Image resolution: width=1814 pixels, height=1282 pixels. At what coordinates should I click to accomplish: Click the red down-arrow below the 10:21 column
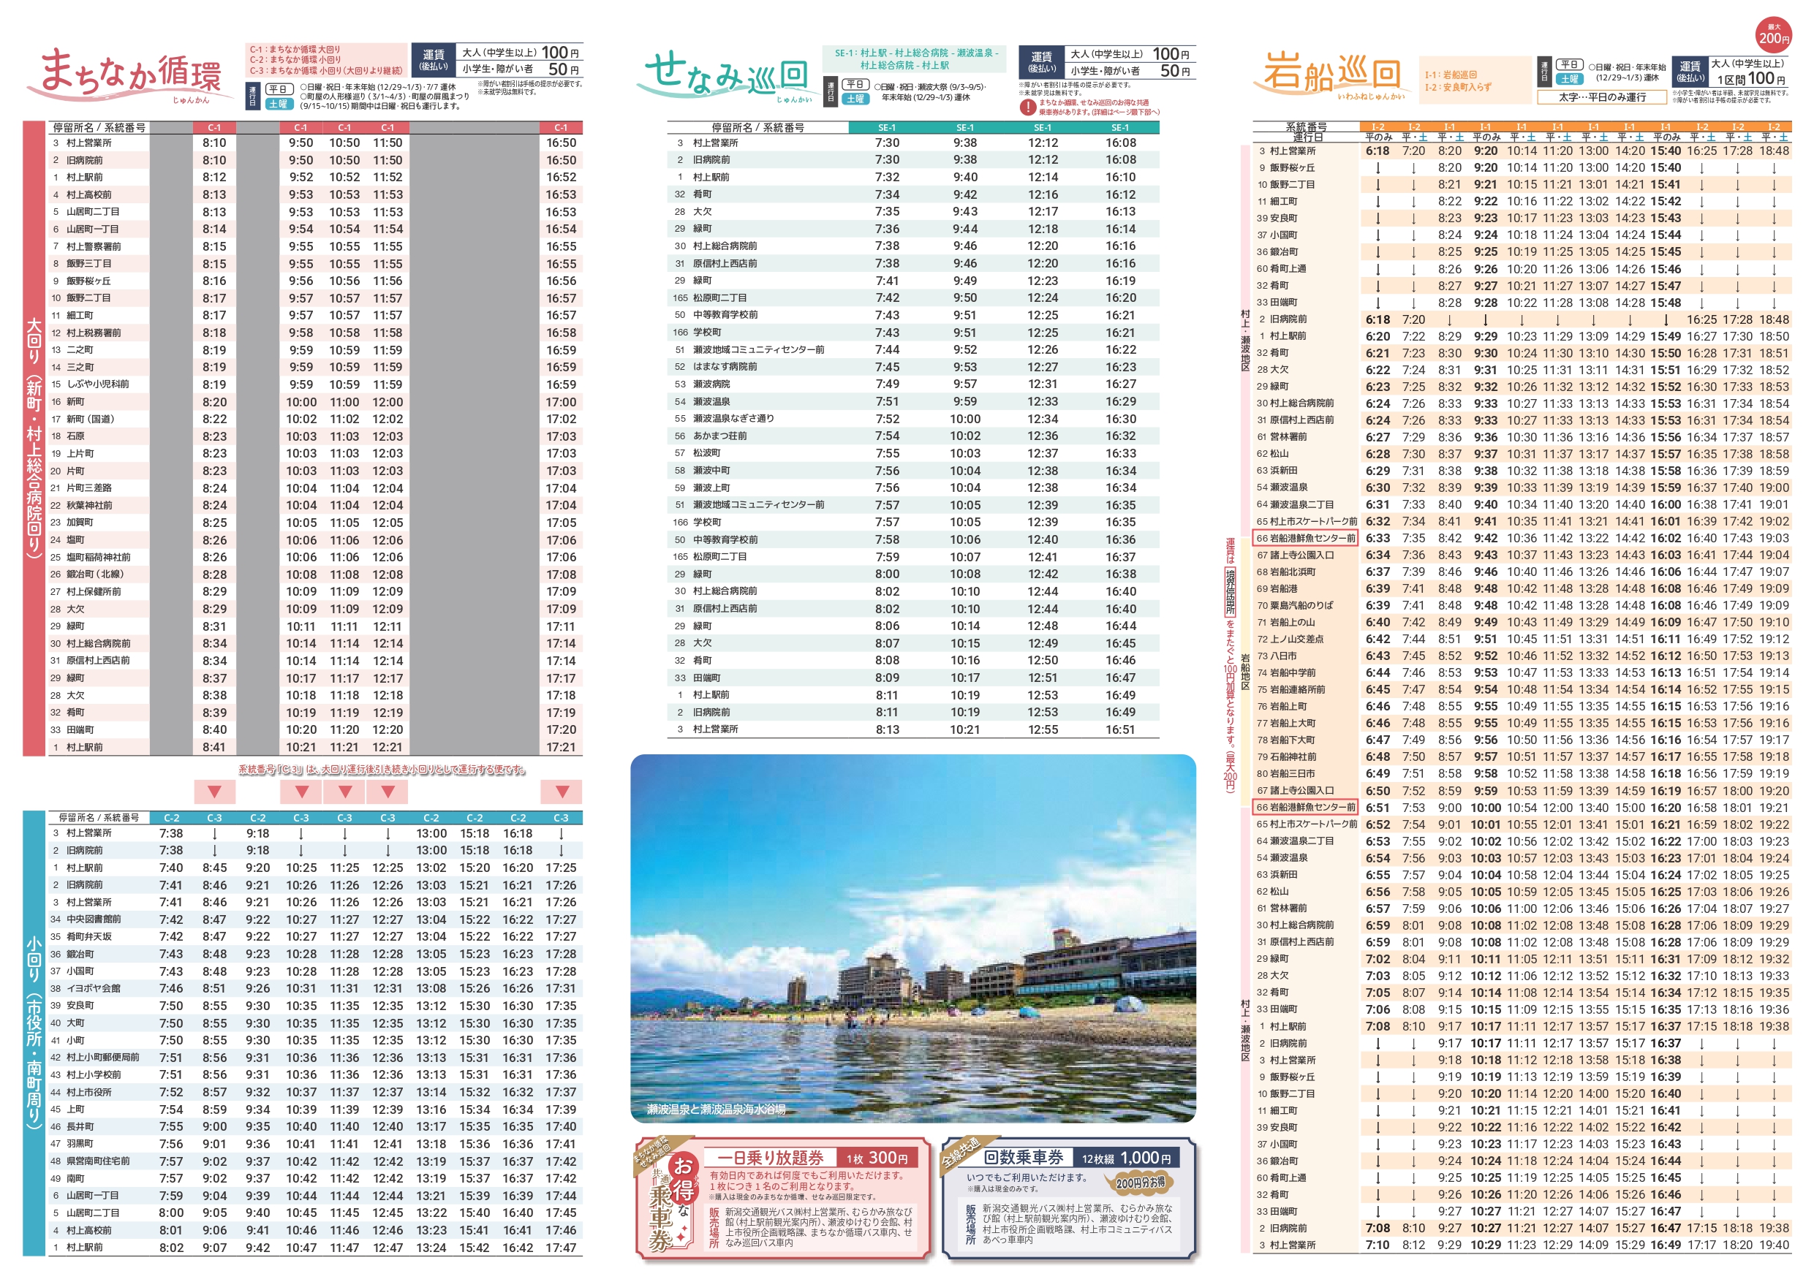click(301, 792)
